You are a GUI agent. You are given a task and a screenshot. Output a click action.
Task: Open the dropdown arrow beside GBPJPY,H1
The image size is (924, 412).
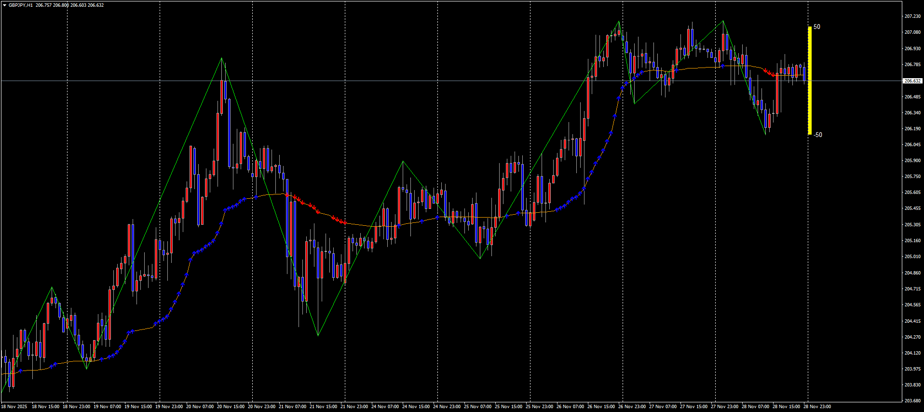tap(5, 5)
